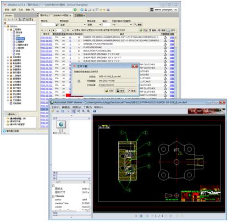Collapse the Classic property group in DWF Viewer
The image size is (232, 223).
click(53, 196)
